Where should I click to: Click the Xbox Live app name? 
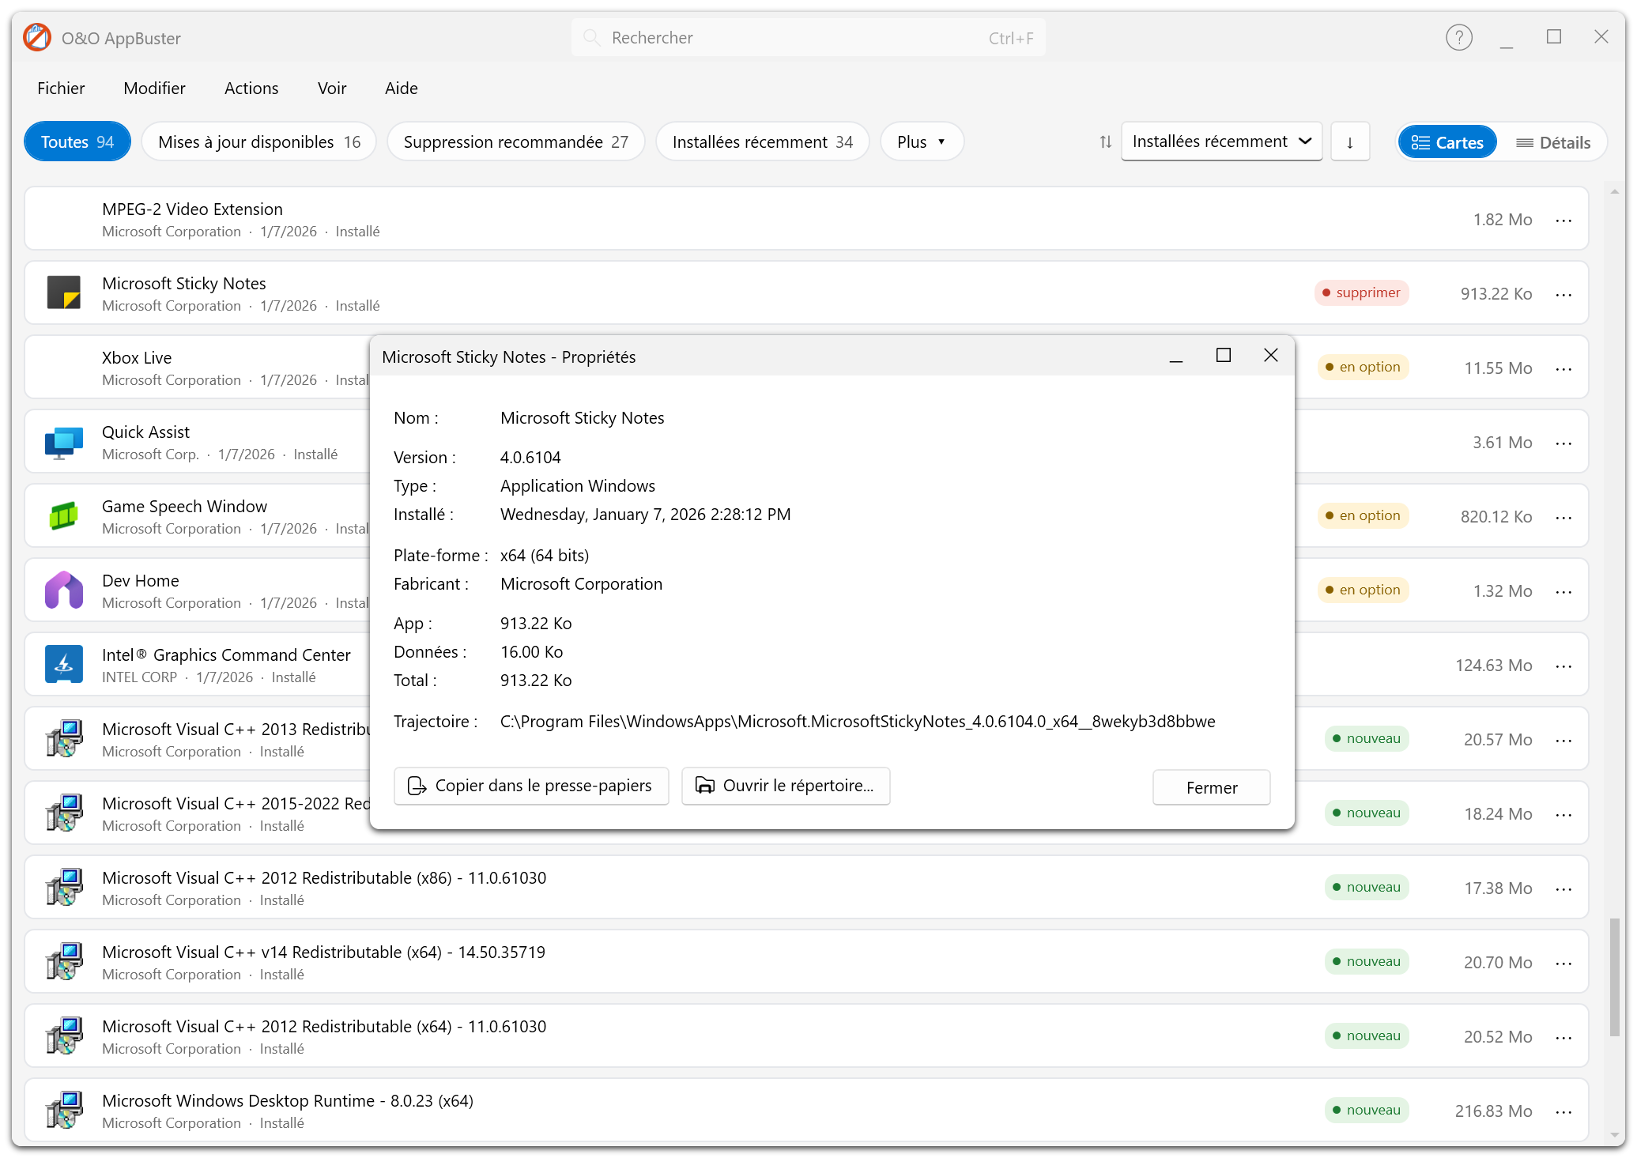click(137, 357)
